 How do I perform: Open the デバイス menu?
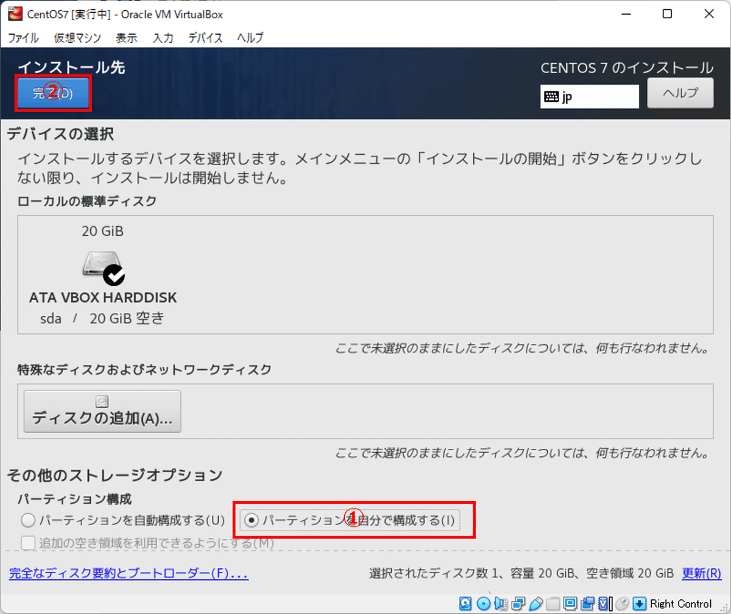tap(205, 38)
